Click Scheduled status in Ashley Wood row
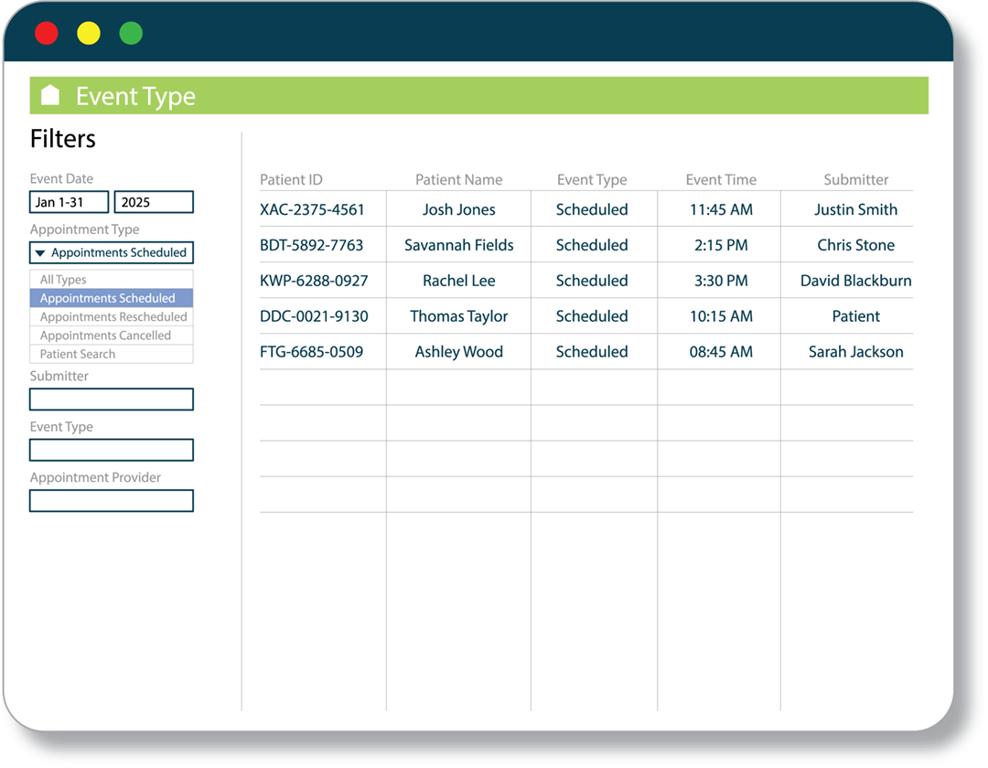Screen dimensions: 988x768 (x=592, y=352)
